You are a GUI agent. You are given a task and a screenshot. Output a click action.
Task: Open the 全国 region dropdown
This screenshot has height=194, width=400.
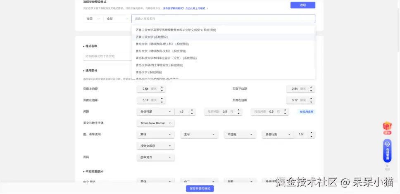(x=93, y=19)
